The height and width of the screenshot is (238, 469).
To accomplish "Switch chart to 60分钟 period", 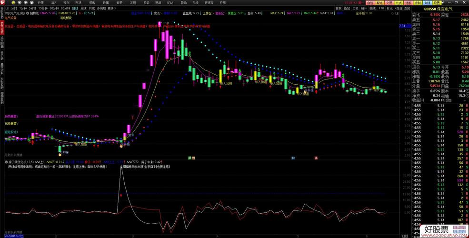I will [65, 9].
